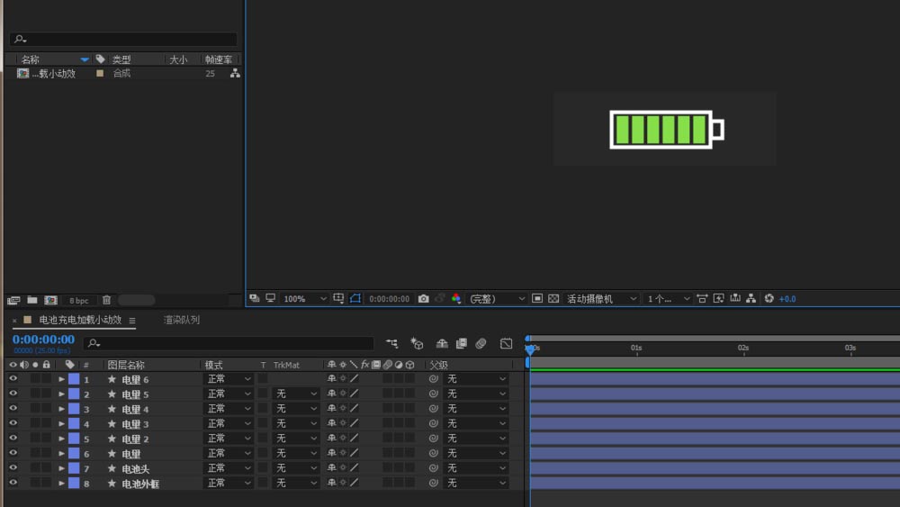Hide the 电池外框 layer with eye icon
This screenshot has height=507, width=900.
tap(13, 484)
